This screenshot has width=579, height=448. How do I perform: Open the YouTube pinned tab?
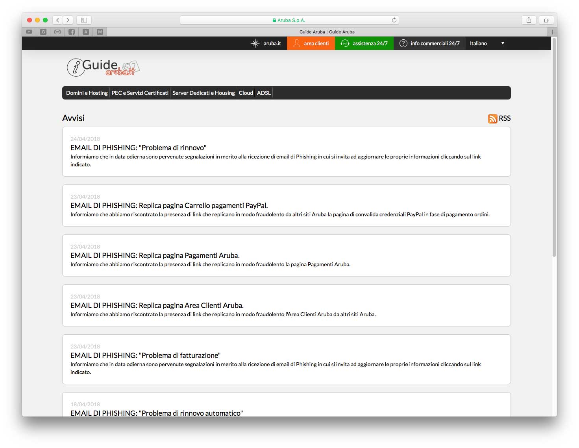(x=29, y=32)
